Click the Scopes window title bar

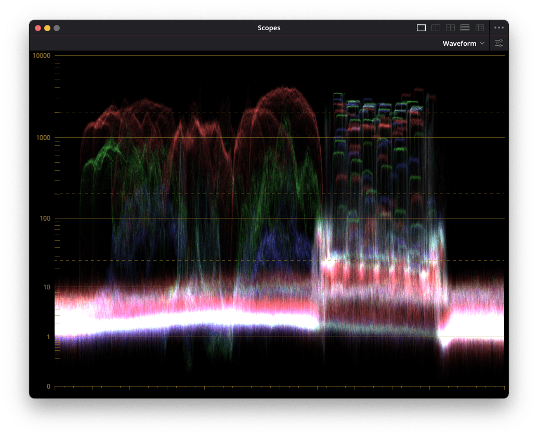(x=269, y=28)
